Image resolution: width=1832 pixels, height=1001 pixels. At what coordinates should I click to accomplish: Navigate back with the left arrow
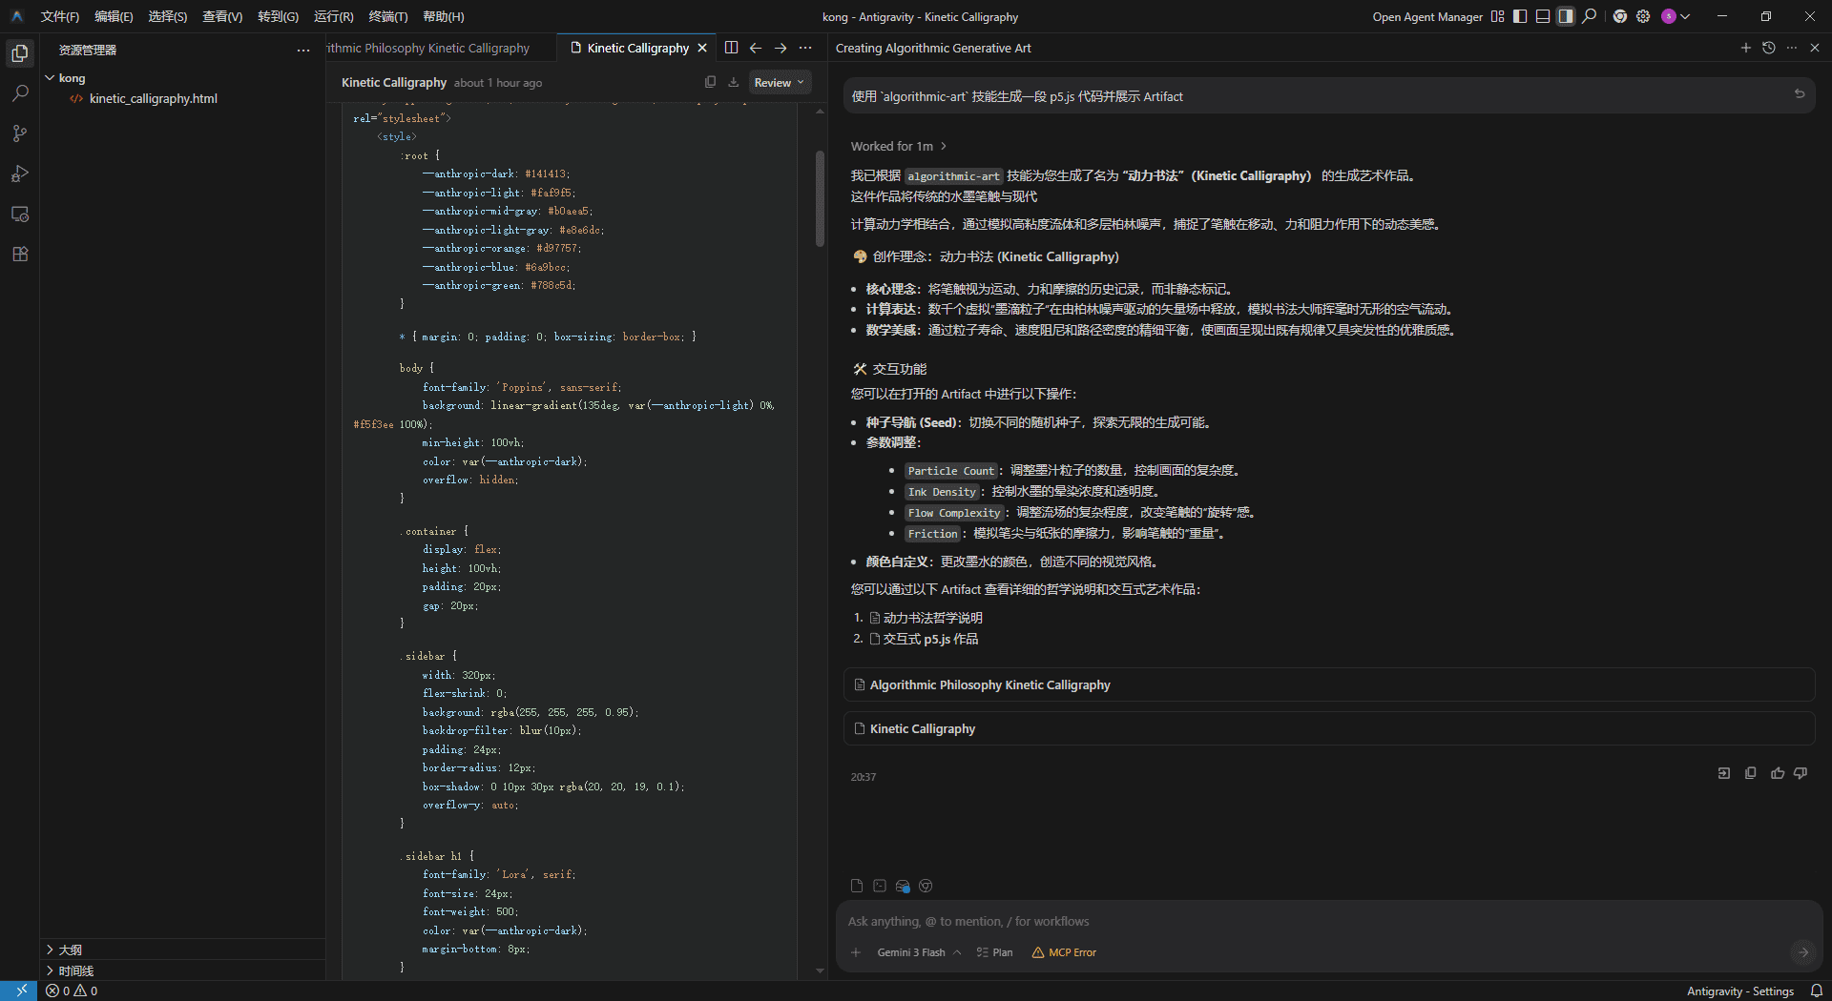click(756, 48)
